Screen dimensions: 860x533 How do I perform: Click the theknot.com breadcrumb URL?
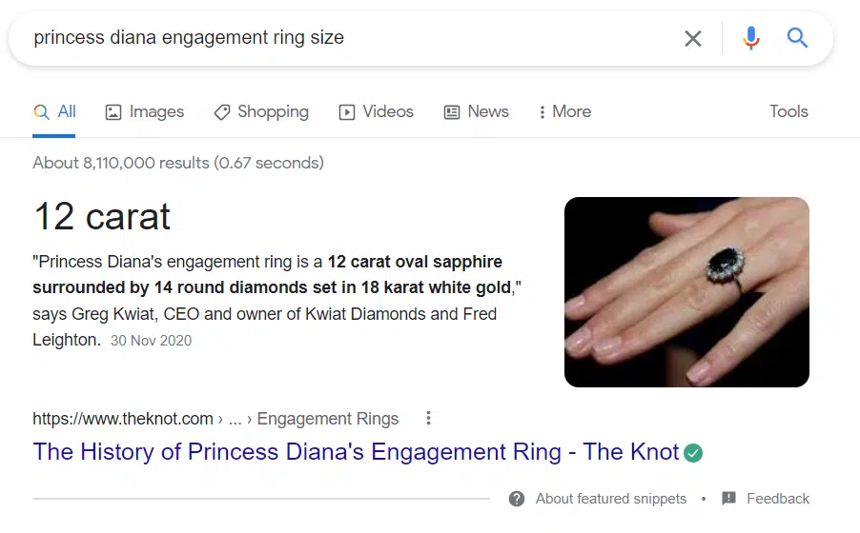click(x=123, y=419)
